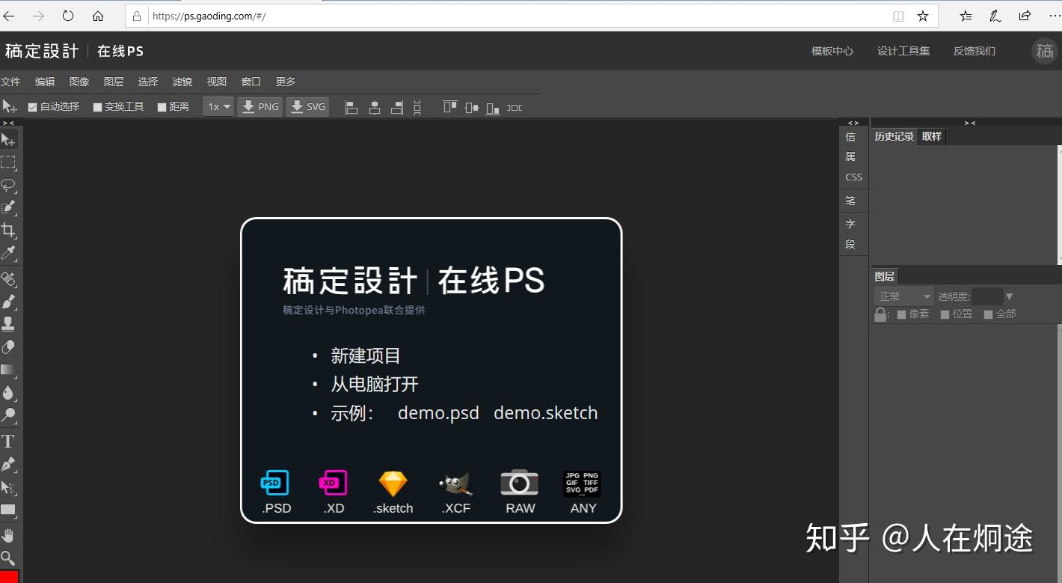The width and height of the screenshot is (1062, 583).
Task: Bookmark page with the star icon
Action: coord(923,16)
